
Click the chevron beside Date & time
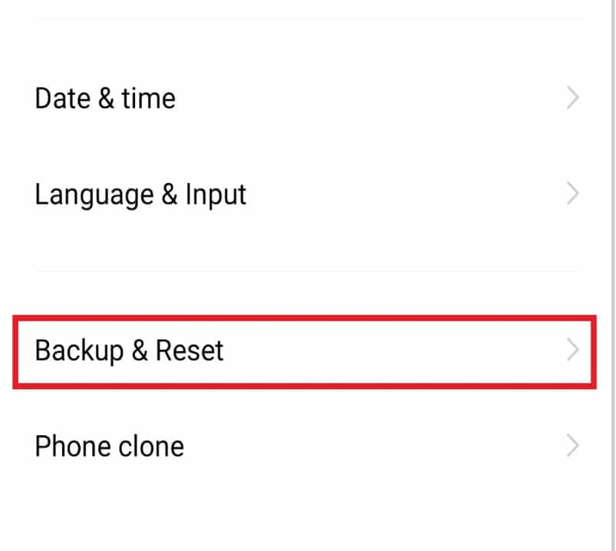pyautogui.click(x=573, y=98)
